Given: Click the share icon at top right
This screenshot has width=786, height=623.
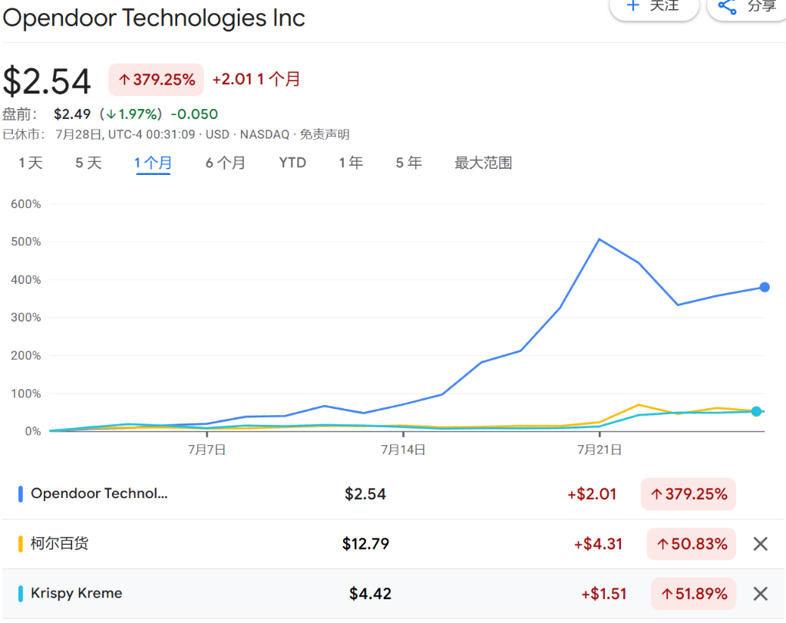Looking at the screenshot, I should tap(727, 6).
